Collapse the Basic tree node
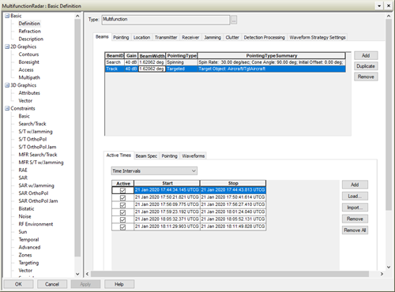Screen dimensions: 395x292 (7, 16)
